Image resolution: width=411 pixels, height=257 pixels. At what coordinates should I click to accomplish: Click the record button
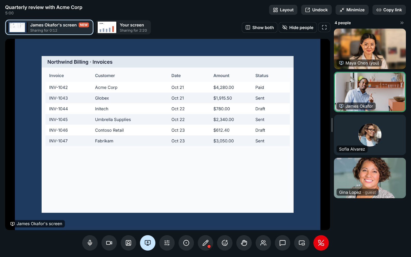click(186, 243)
